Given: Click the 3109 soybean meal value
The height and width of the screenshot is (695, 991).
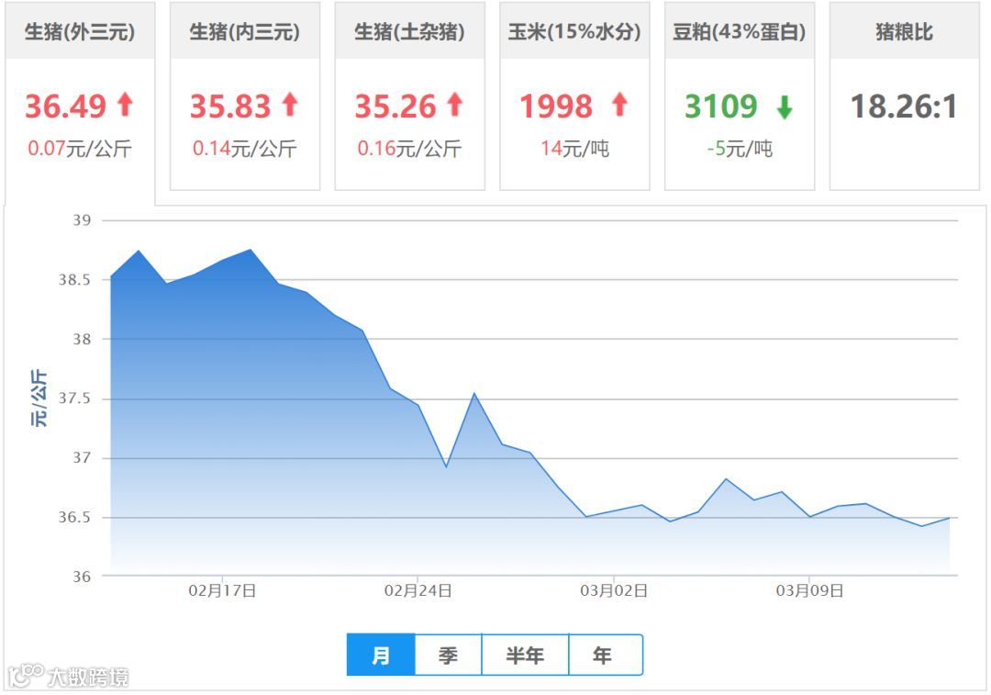Looking at the screenshot, I should tap(721, 106).
